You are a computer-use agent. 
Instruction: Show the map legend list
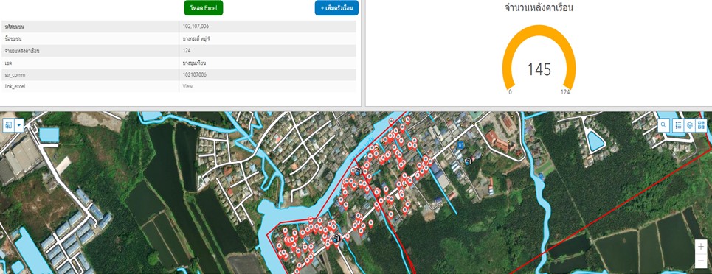678,125
